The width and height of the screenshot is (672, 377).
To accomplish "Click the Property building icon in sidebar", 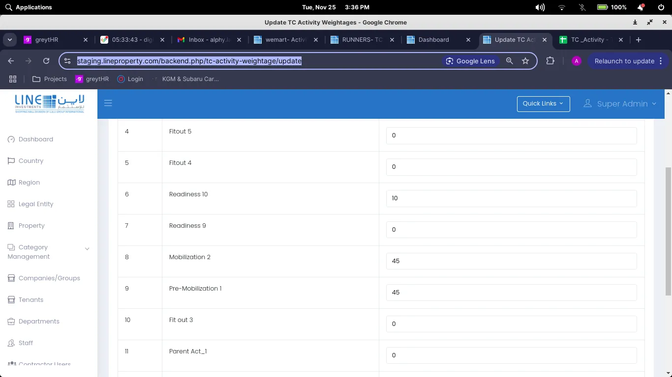I will coord(11,226).
